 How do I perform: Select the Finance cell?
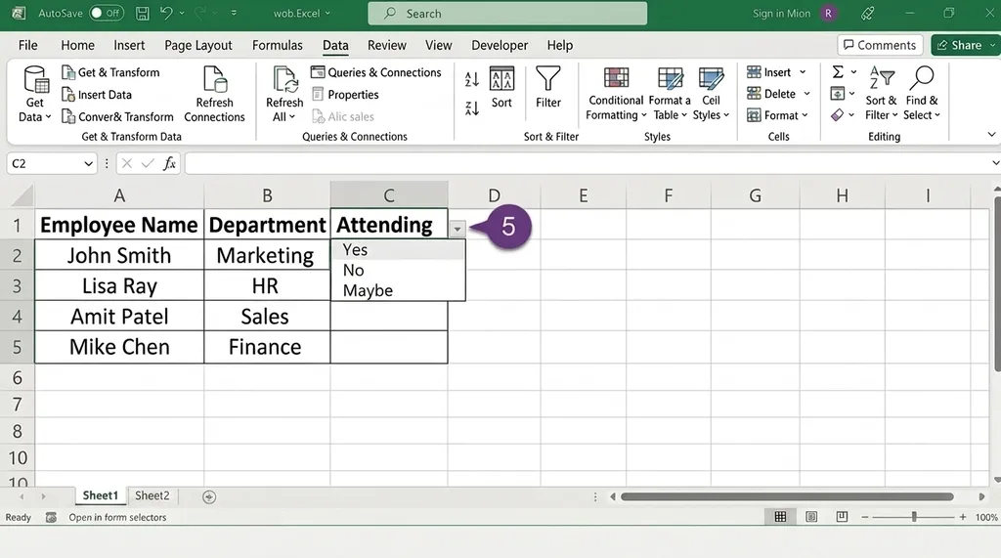pyautogui.click(x=267, y=347)
